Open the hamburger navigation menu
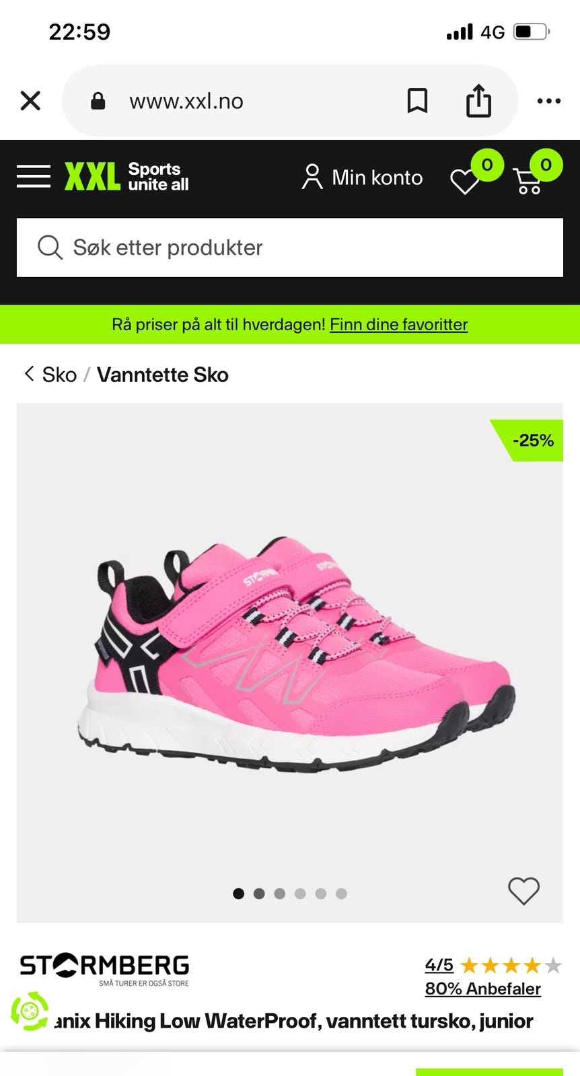The image size is (580, 1076). [x=34, y=176]
